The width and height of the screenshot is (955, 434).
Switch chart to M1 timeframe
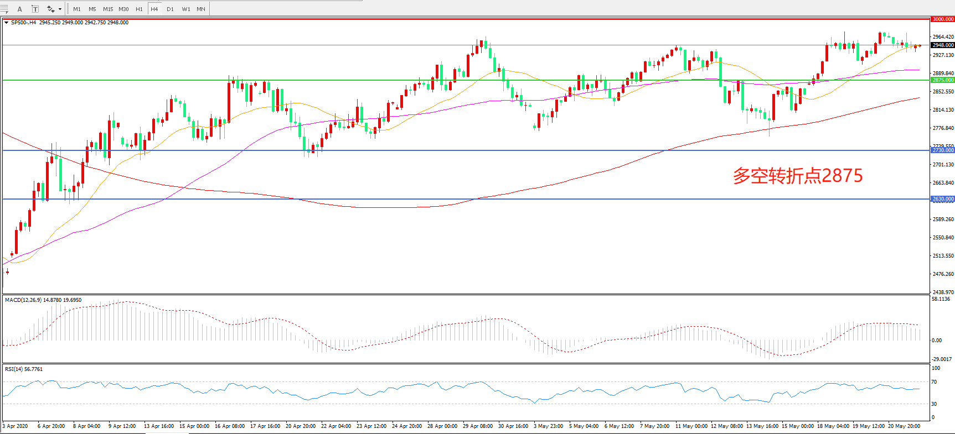[x=77, y=9]
